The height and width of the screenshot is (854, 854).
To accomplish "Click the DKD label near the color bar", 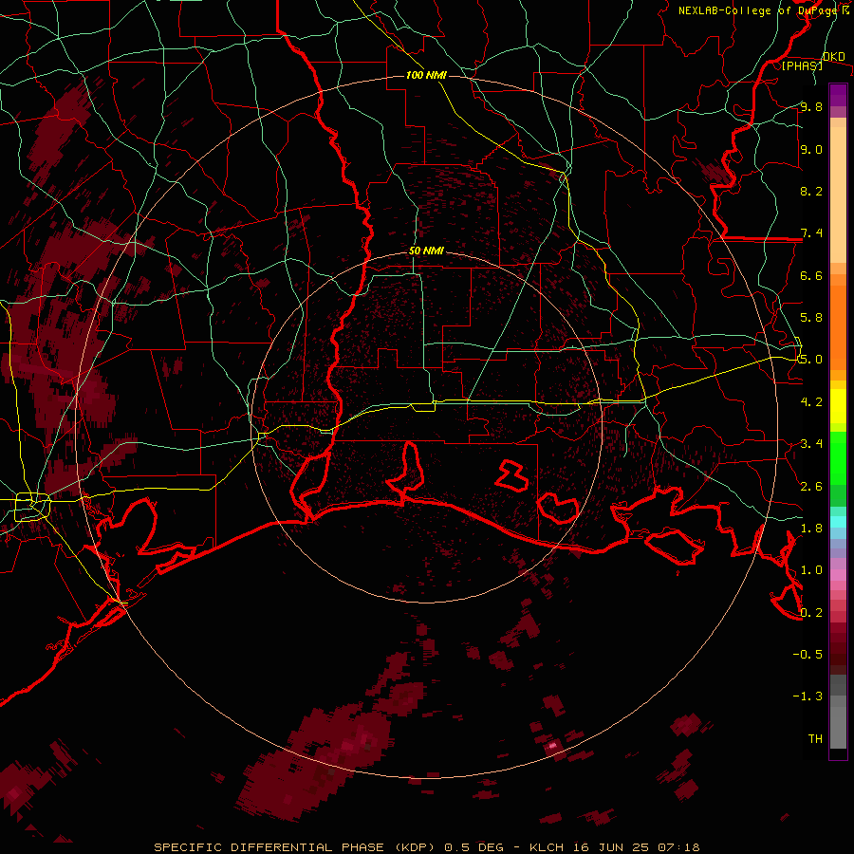I will (834, 56).
